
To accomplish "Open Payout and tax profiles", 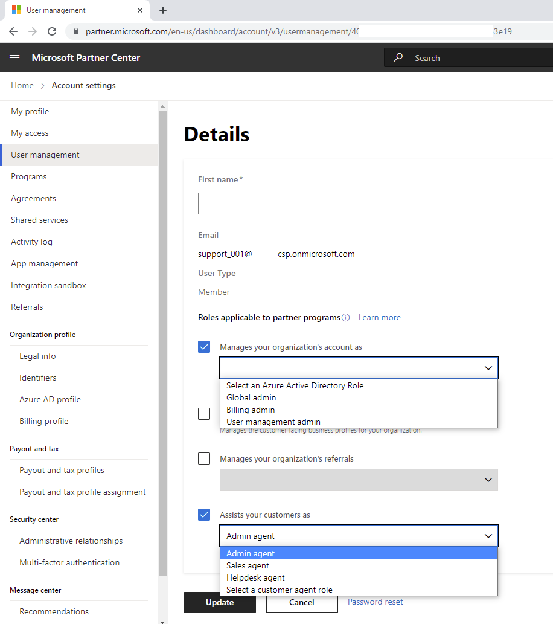I will pyautogui.click(x=62, y=471).
